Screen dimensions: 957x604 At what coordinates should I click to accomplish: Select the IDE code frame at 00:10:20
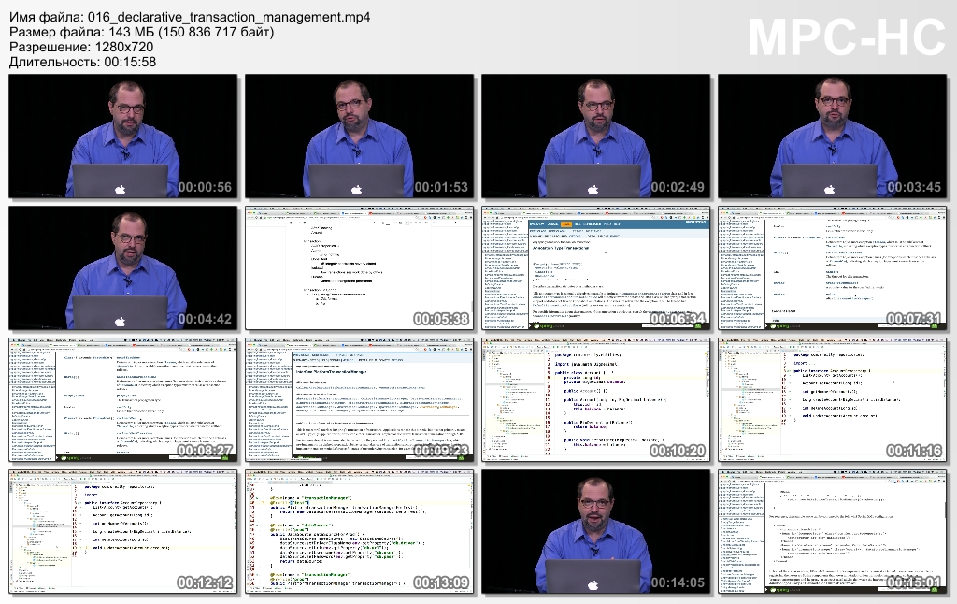595,400
